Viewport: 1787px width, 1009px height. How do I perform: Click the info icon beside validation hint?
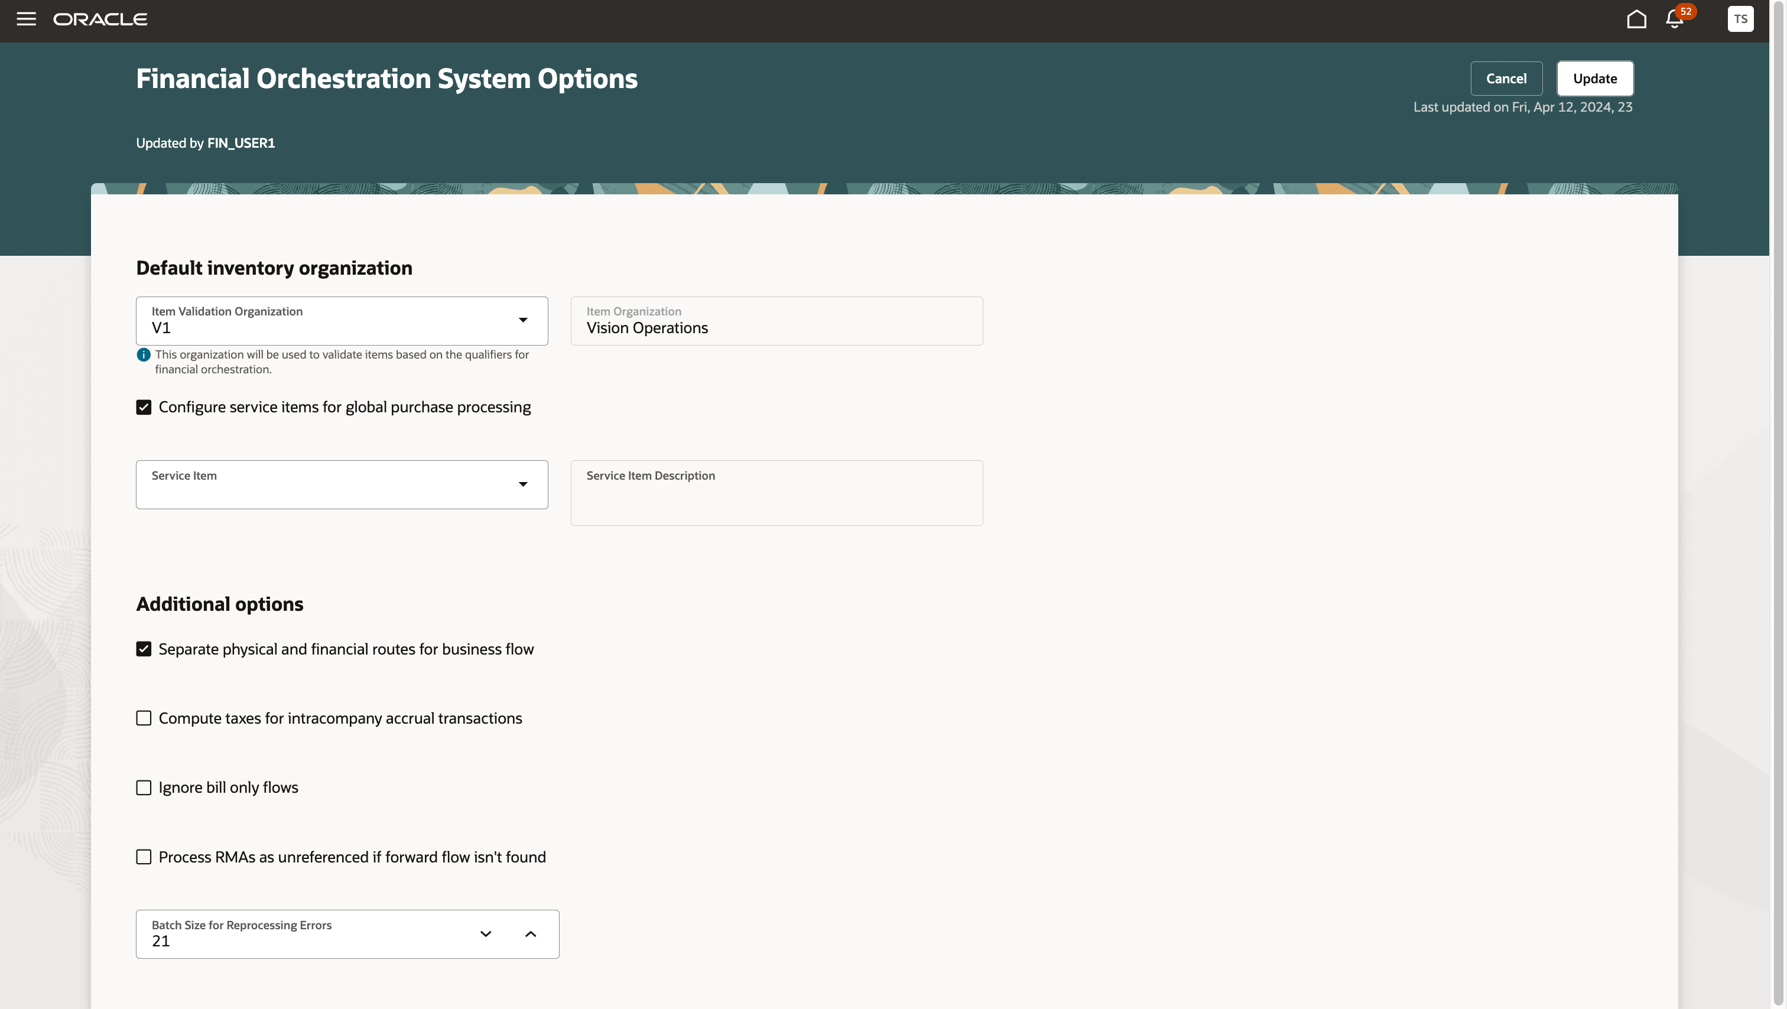click(x=144, y=355)
